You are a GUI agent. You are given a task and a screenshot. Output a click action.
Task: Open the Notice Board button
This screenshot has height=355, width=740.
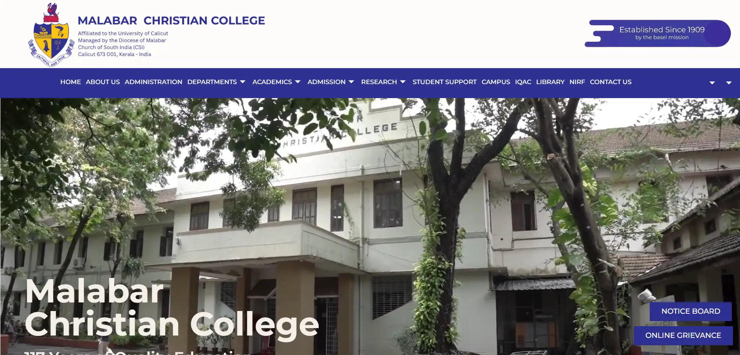coord(691,311)
